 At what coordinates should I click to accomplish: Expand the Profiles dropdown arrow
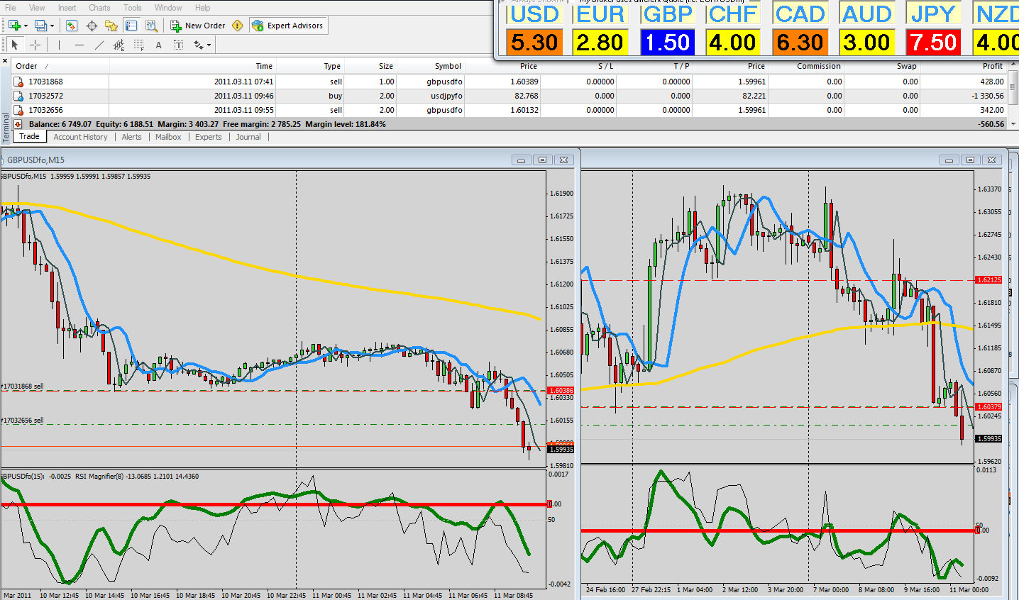coord(52,26)
